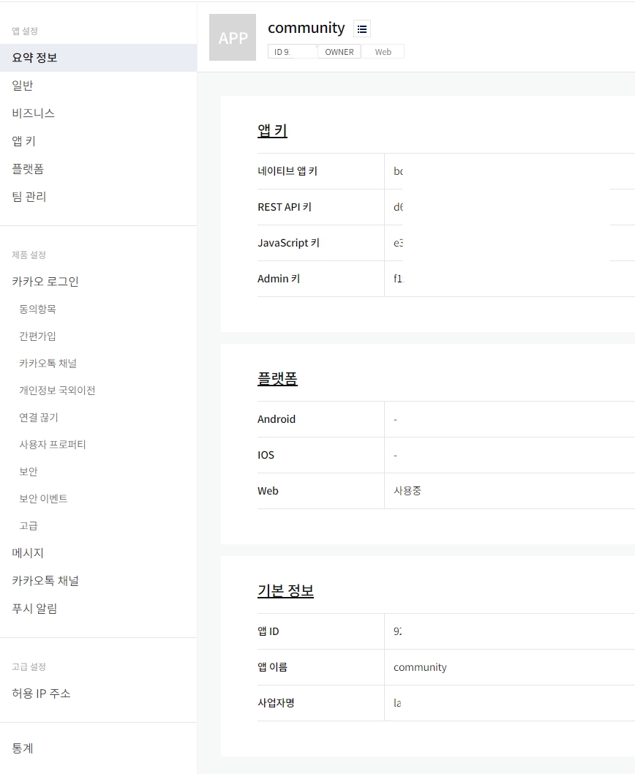Image resolution: width=635 pixels, height=774 pixels.
Task: Click the 앱 설정 sidebar group header
Action: point(25,31)
